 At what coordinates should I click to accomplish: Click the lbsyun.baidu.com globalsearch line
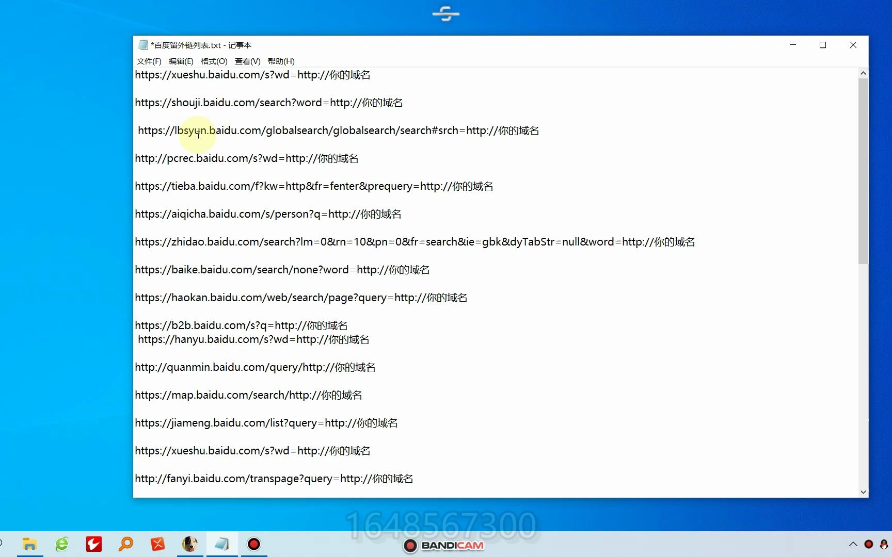pos(339,130)
